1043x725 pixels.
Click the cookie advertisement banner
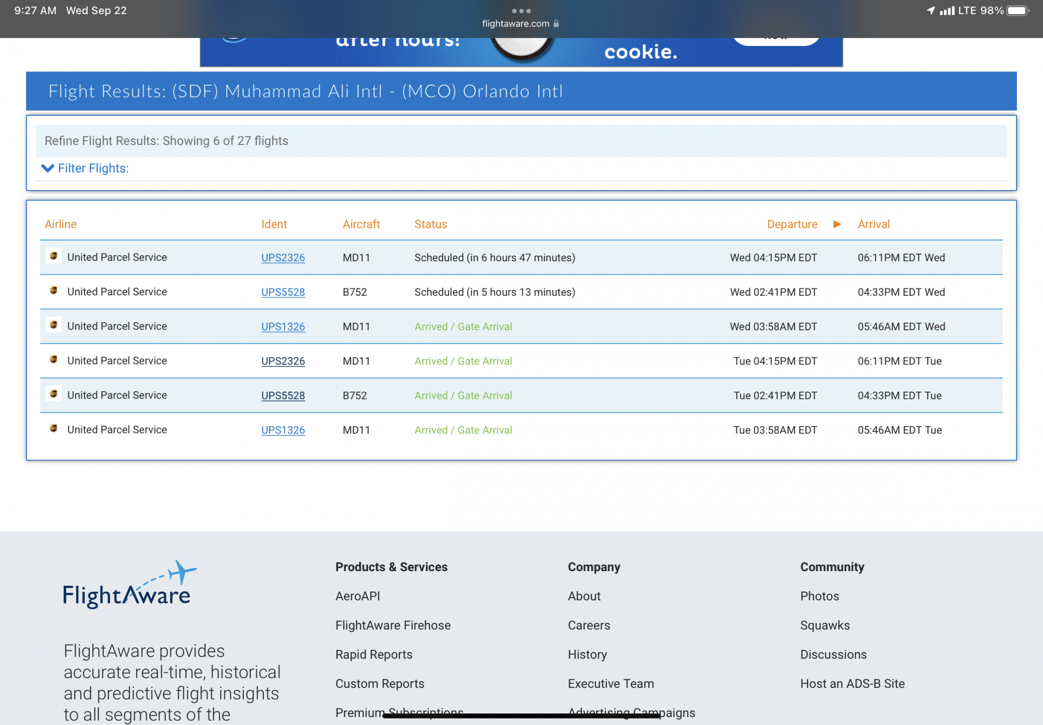click(x=521, y=52)
